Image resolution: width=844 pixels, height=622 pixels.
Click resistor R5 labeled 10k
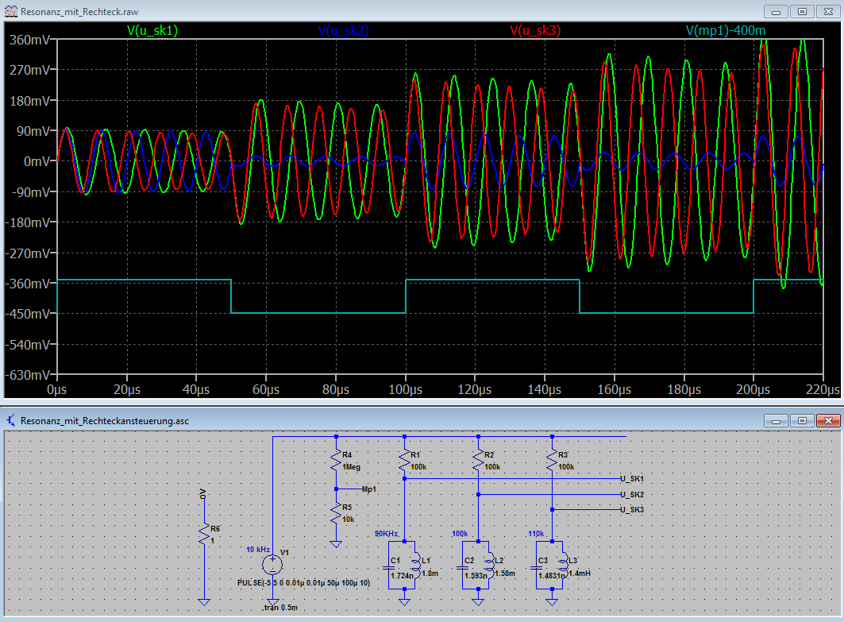pyautogui.click(x=336, y=513)
